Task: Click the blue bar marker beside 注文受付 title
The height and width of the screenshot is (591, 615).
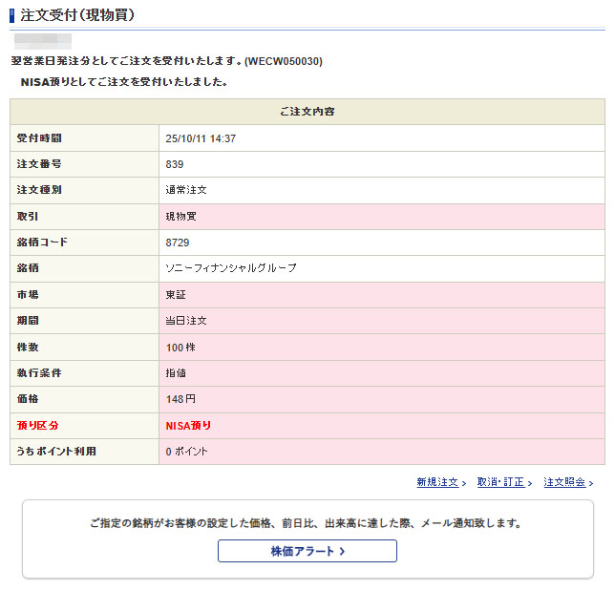Action: tap(12, 16)
